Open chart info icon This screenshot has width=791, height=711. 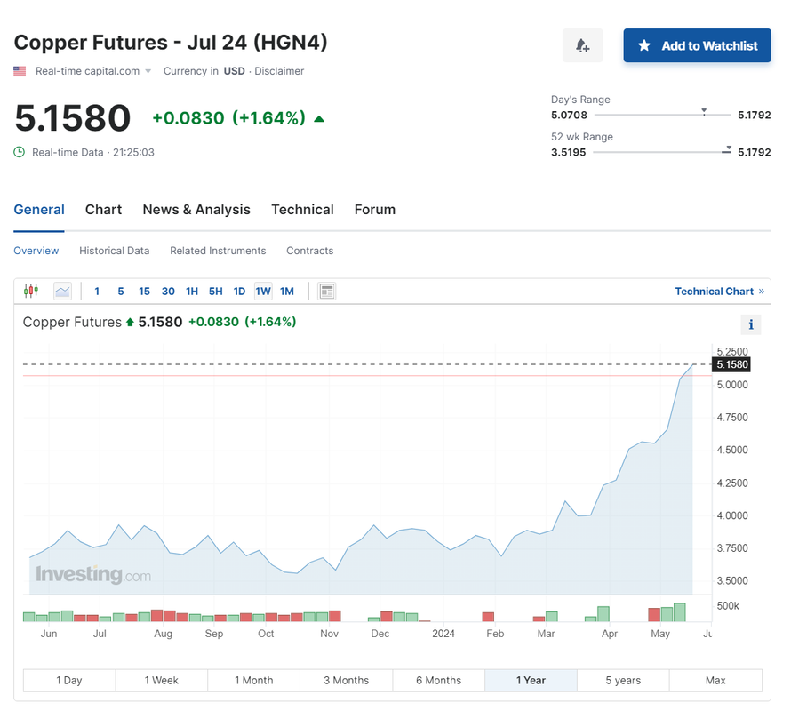click(x=751, y=324)
